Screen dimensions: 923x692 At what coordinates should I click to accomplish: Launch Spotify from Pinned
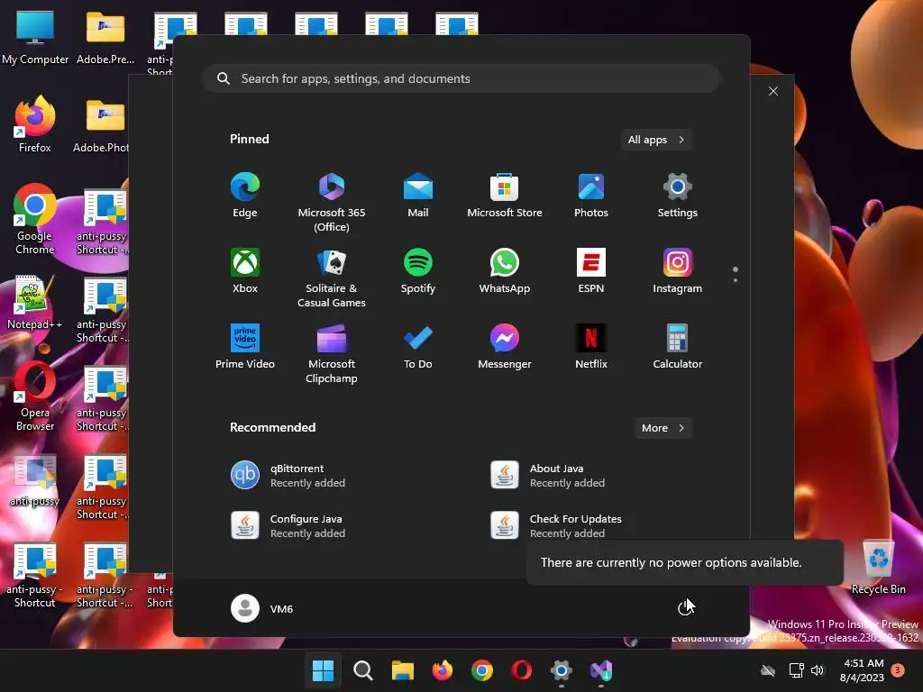[x=418, y=270]
